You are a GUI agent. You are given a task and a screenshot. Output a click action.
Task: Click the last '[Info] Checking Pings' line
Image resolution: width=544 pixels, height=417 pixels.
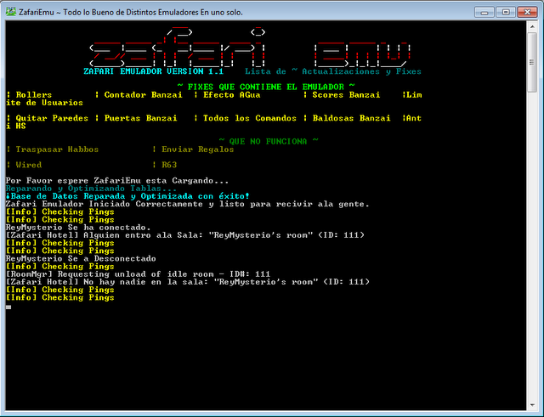(60, 297)
